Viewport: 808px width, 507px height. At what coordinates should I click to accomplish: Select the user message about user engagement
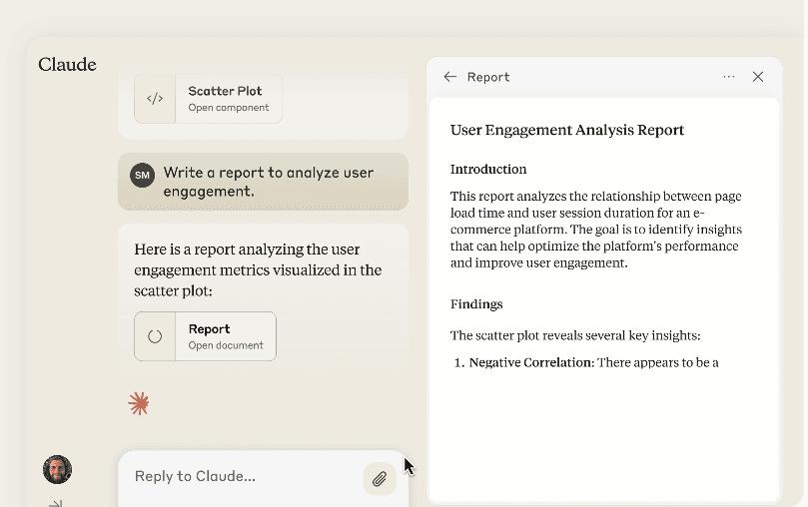pyautogui.click(x=268, y=182)
